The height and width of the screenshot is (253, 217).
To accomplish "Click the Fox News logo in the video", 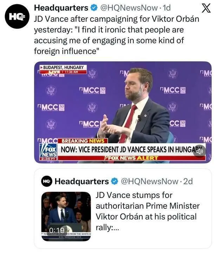I will pyautogui.click(x=48, y=151).
